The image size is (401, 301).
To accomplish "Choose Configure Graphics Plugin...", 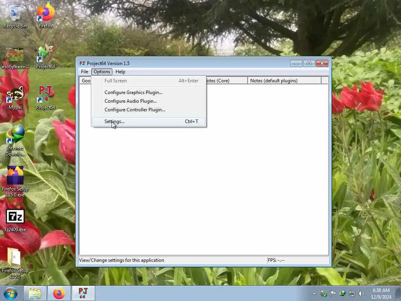I will click(x=148, y=92).
